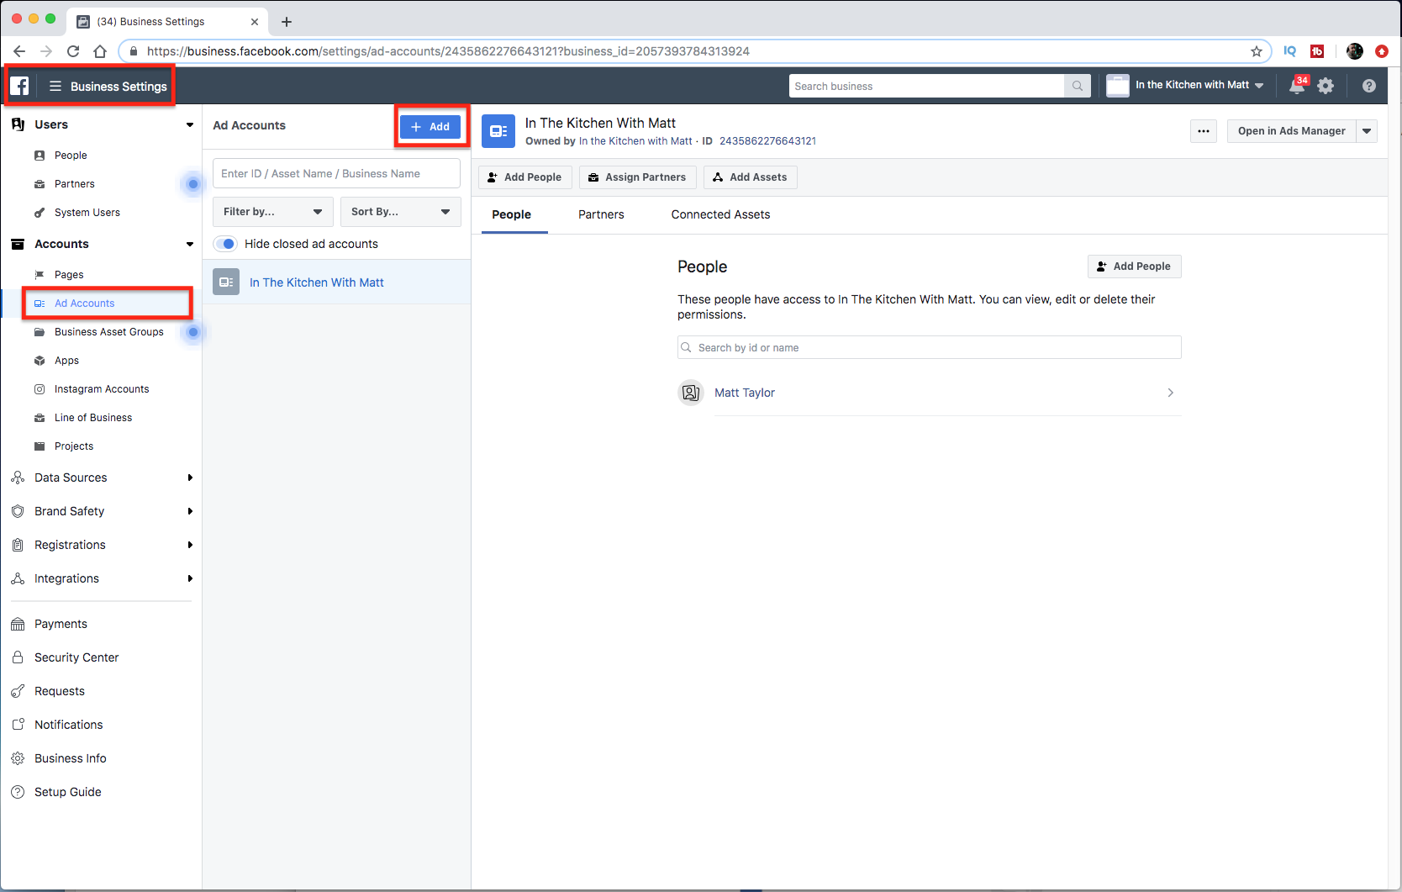Viewport: 1402px width, 892px height.
Task: Collapse the Accounts section
Action: pyautogui.click(x=190, y=244)
